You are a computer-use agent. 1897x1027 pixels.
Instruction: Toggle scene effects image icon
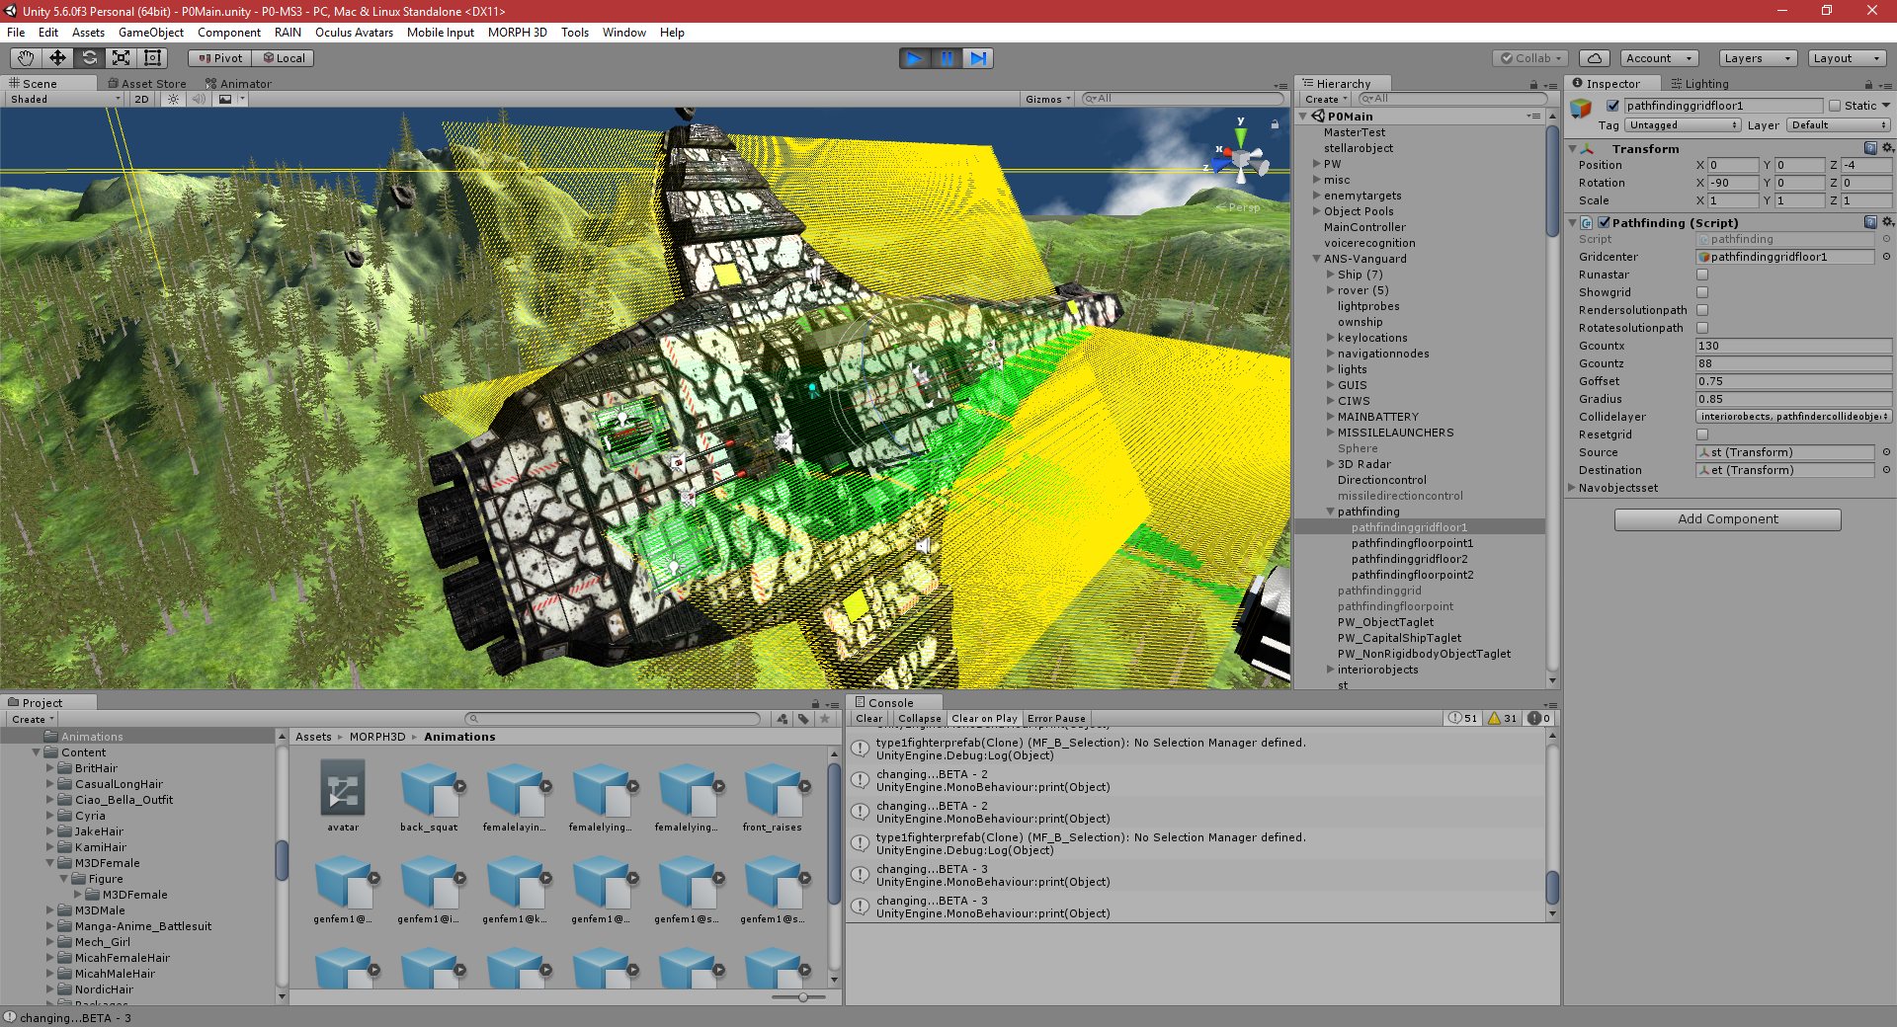(226, 99)
